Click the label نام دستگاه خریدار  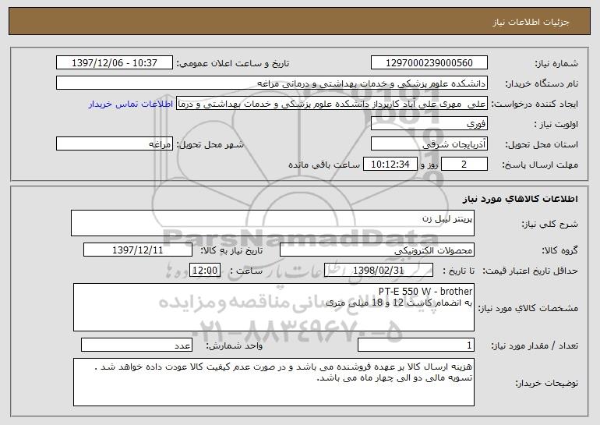(x=542, y=84)
